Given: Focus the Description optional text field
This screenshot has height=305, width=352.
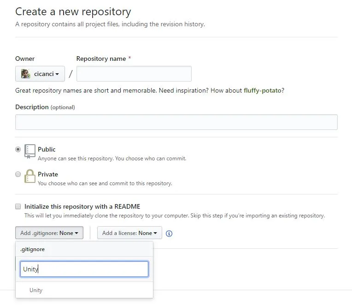Looking at the screenshot, I should coord(176,122).
